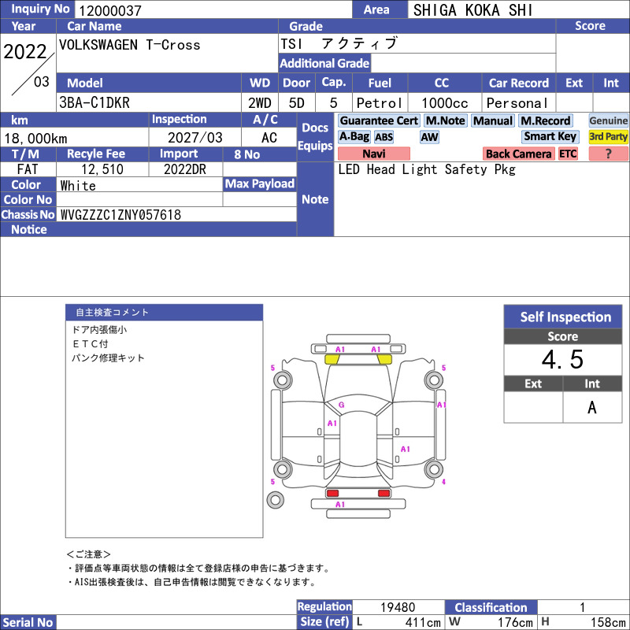
Task: Click the yellow left headlight marker
Action: coord(332,359)
